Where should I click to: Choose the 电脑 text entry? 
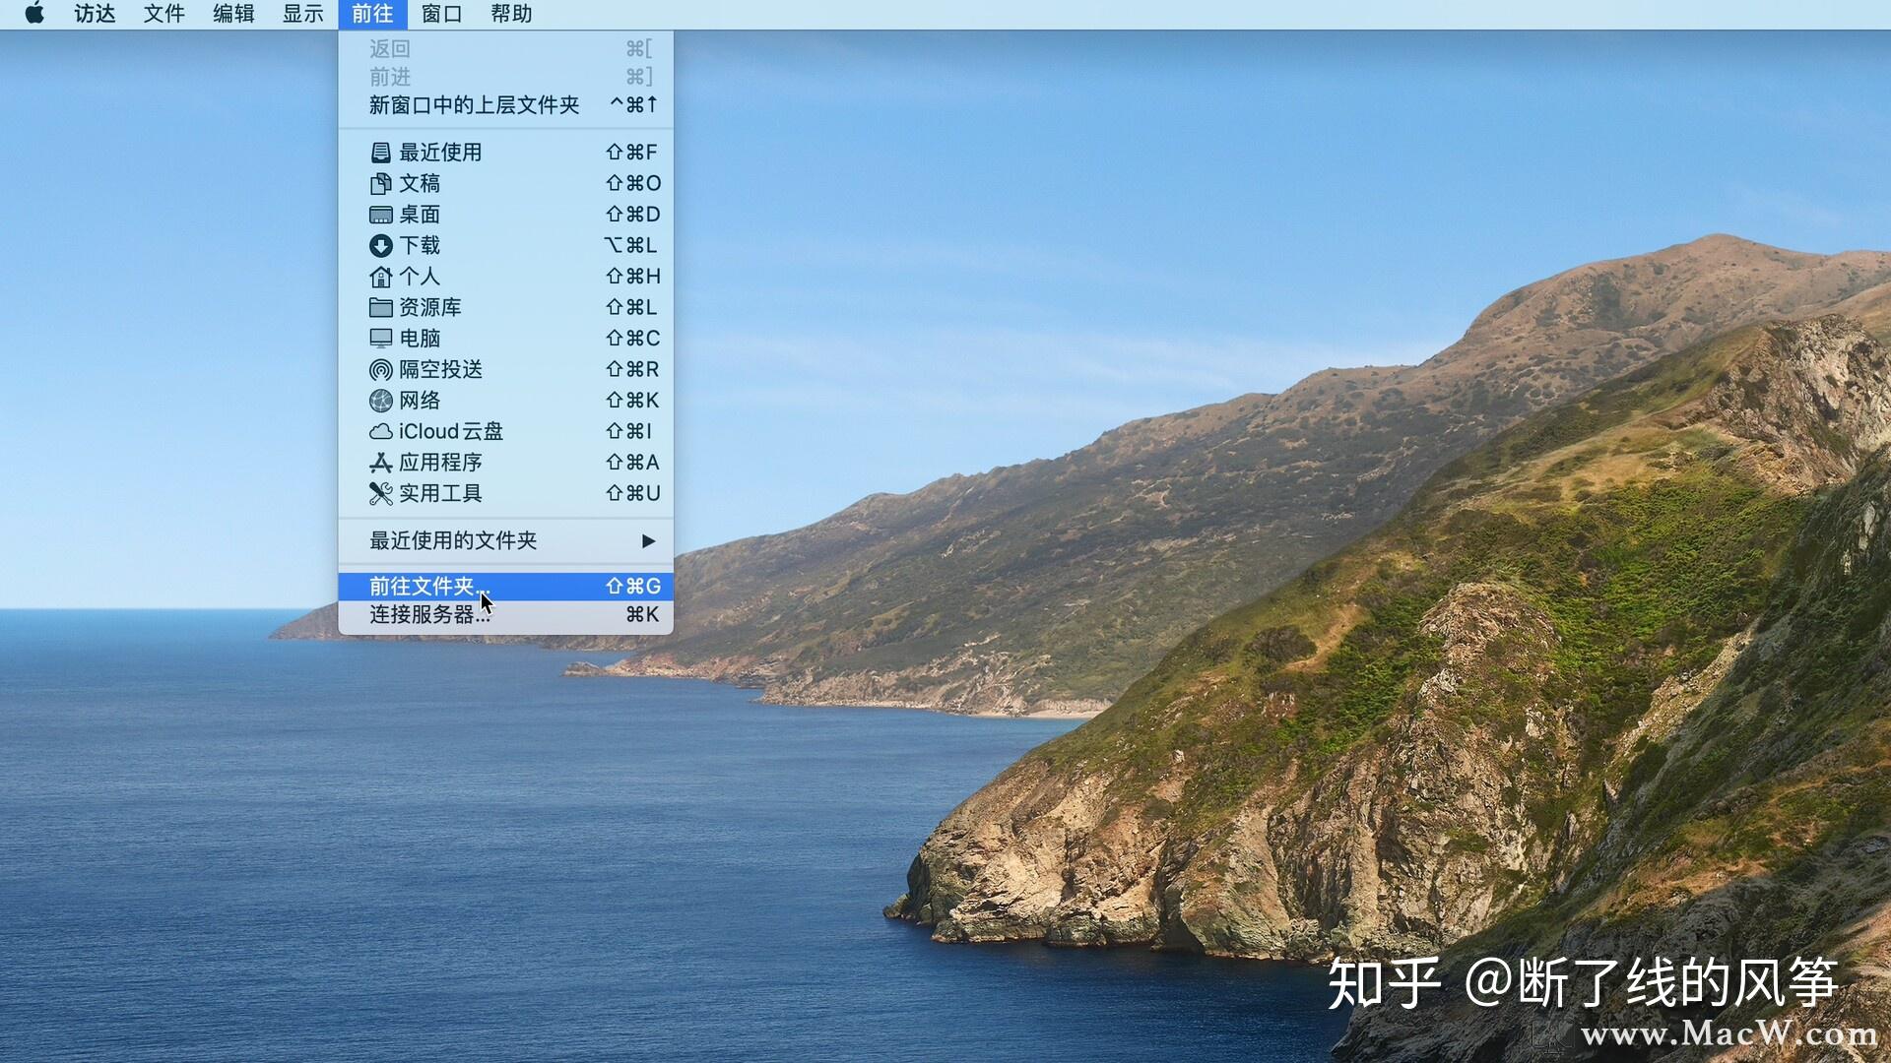point(420,339)
